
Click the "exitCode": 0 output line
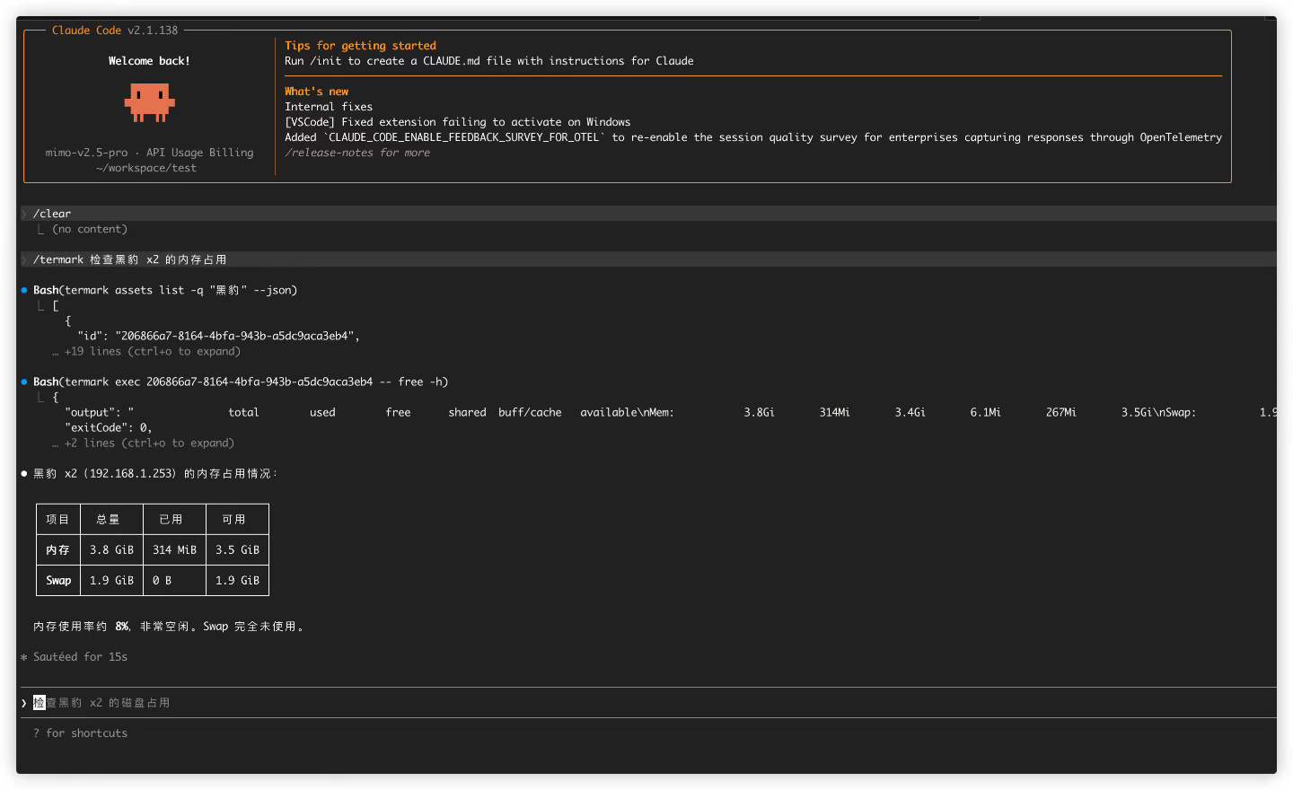(109, 427)
